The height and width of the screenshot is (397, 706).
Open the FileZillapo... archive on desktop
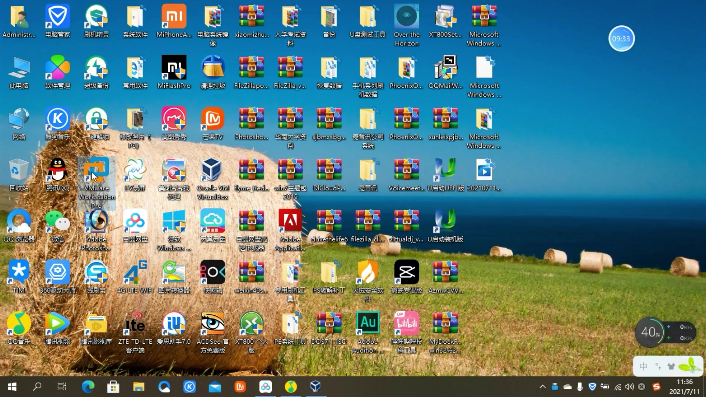click(x=252, y=72)
